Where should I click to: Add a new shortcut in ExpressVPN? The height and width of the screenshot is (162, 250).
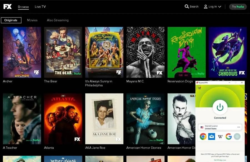[x=237, y=136]
